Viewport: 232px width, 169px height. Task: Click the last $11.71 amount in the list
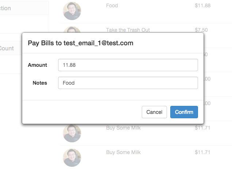202,152
